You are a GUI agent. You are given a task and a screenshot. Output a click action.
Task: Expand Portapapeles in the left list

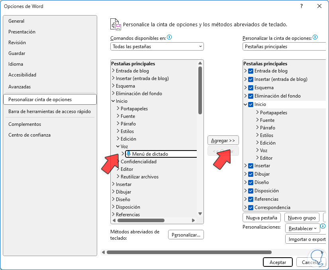(x=118, y=108)
